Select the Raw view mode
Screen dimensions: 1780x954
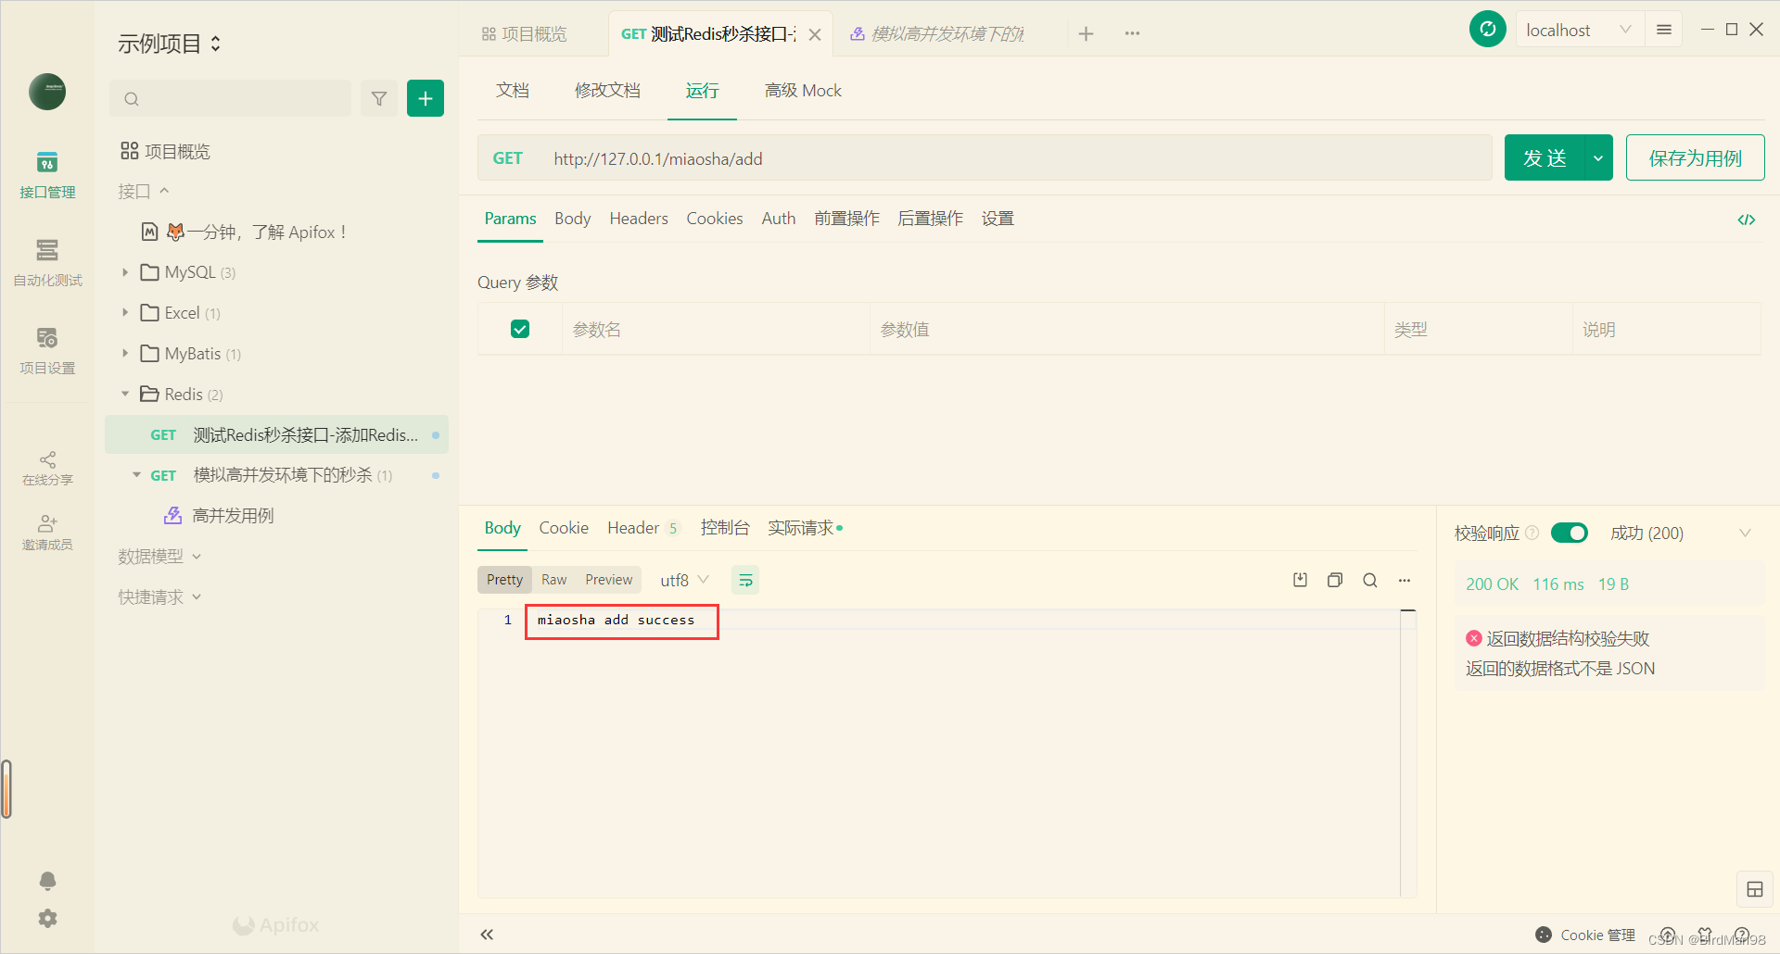click(x=554, y=580)
